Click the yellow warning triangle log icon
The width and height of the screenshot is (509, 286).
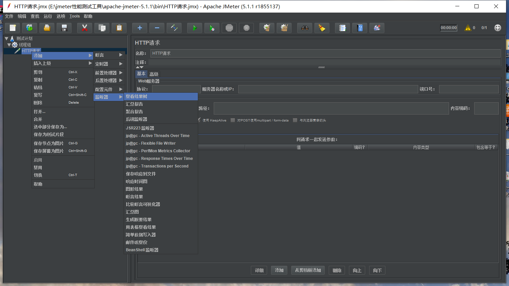[x=468, y=28]
